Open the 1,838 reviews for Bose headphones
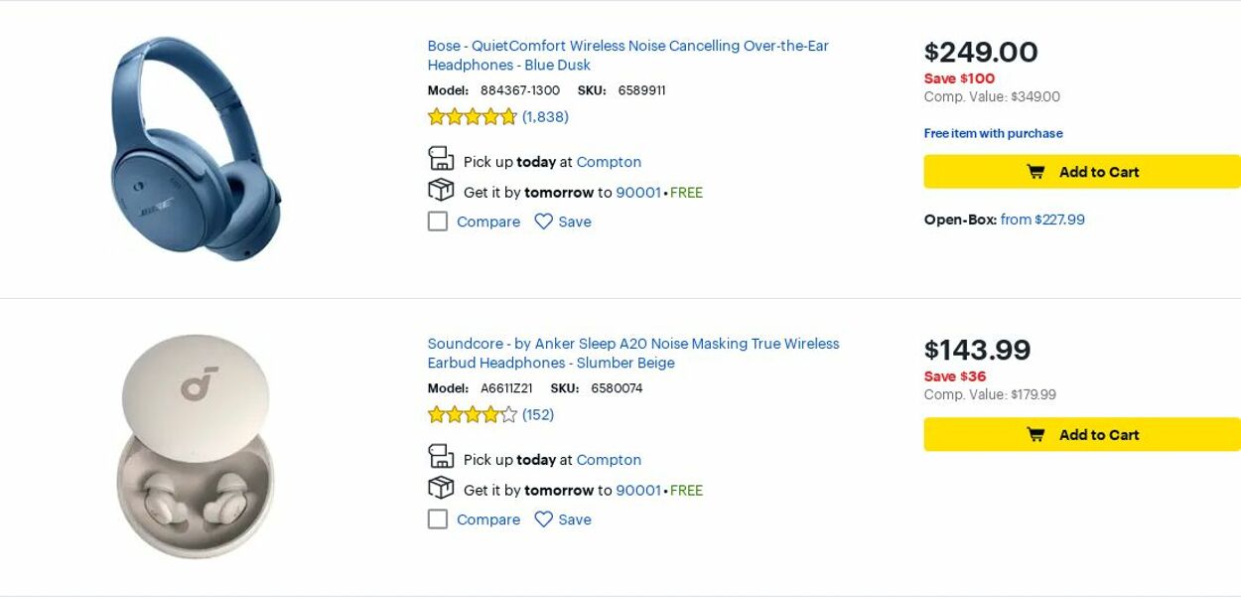This screenshot has height=598, width=1241. 545,117
